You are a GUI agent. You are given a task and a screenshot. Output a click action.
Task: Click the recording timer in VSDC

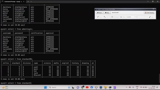pyautogui.click(x=115, y=13)
